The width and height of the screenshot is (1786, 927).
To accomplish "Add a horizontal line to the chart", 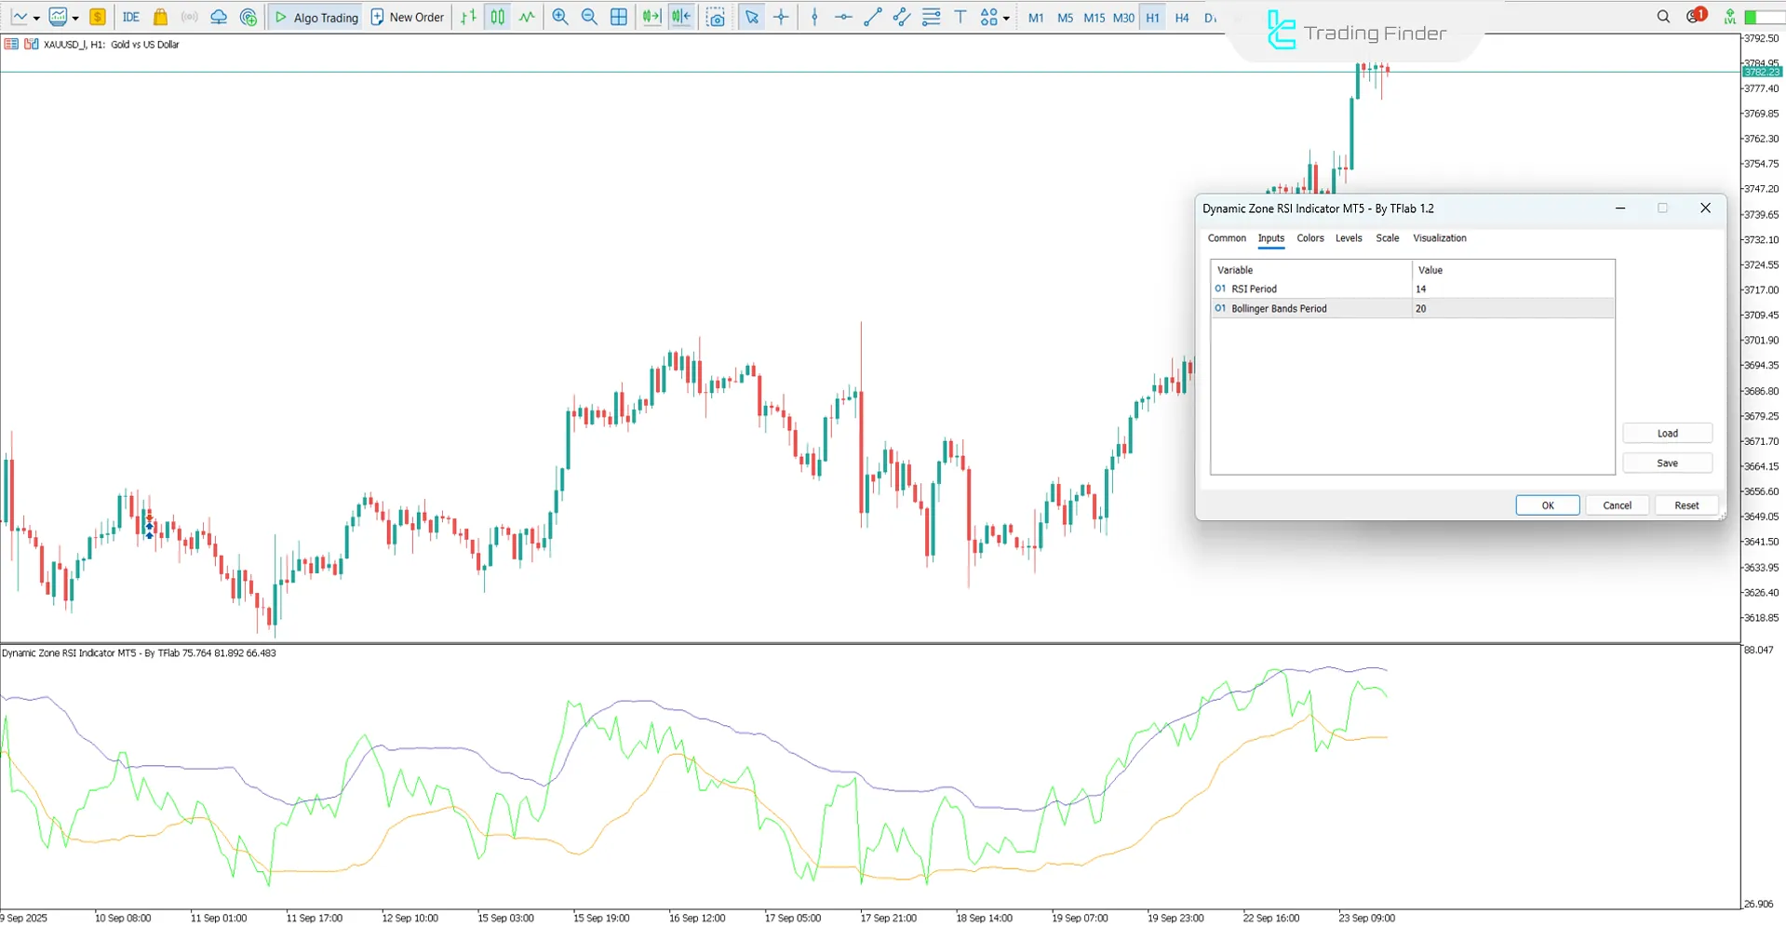I will click(x=843, y=17).
